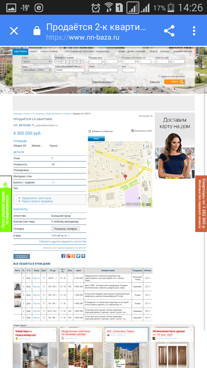Expand Подробный поиск options
The width and height of the screenshot is (207, 368).
coord(103,82)
